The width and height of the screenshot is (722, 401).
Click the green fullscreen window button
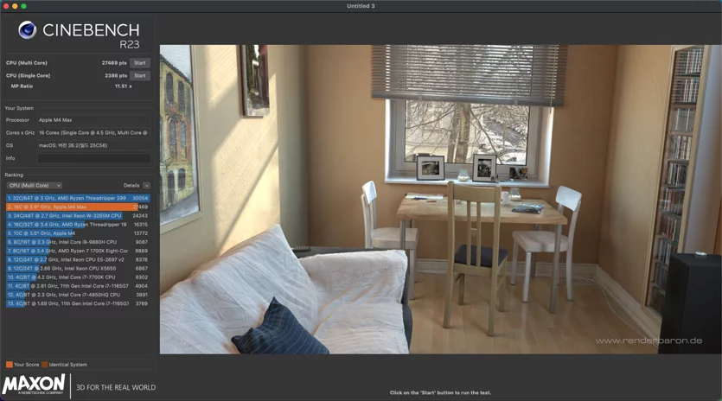(x=23, y=6)
